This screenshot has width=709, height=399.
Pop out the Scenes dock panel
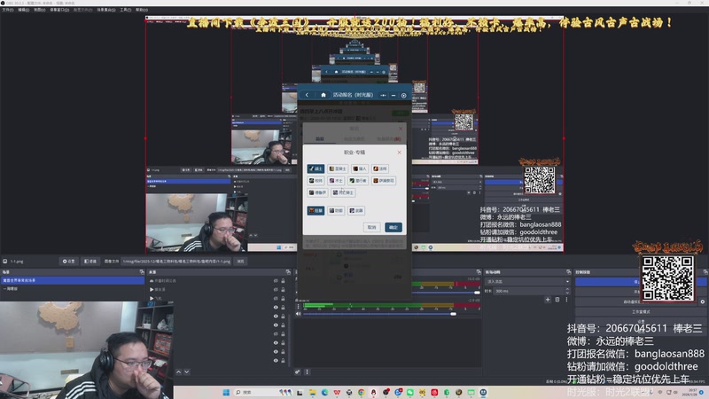pos(142,272)
